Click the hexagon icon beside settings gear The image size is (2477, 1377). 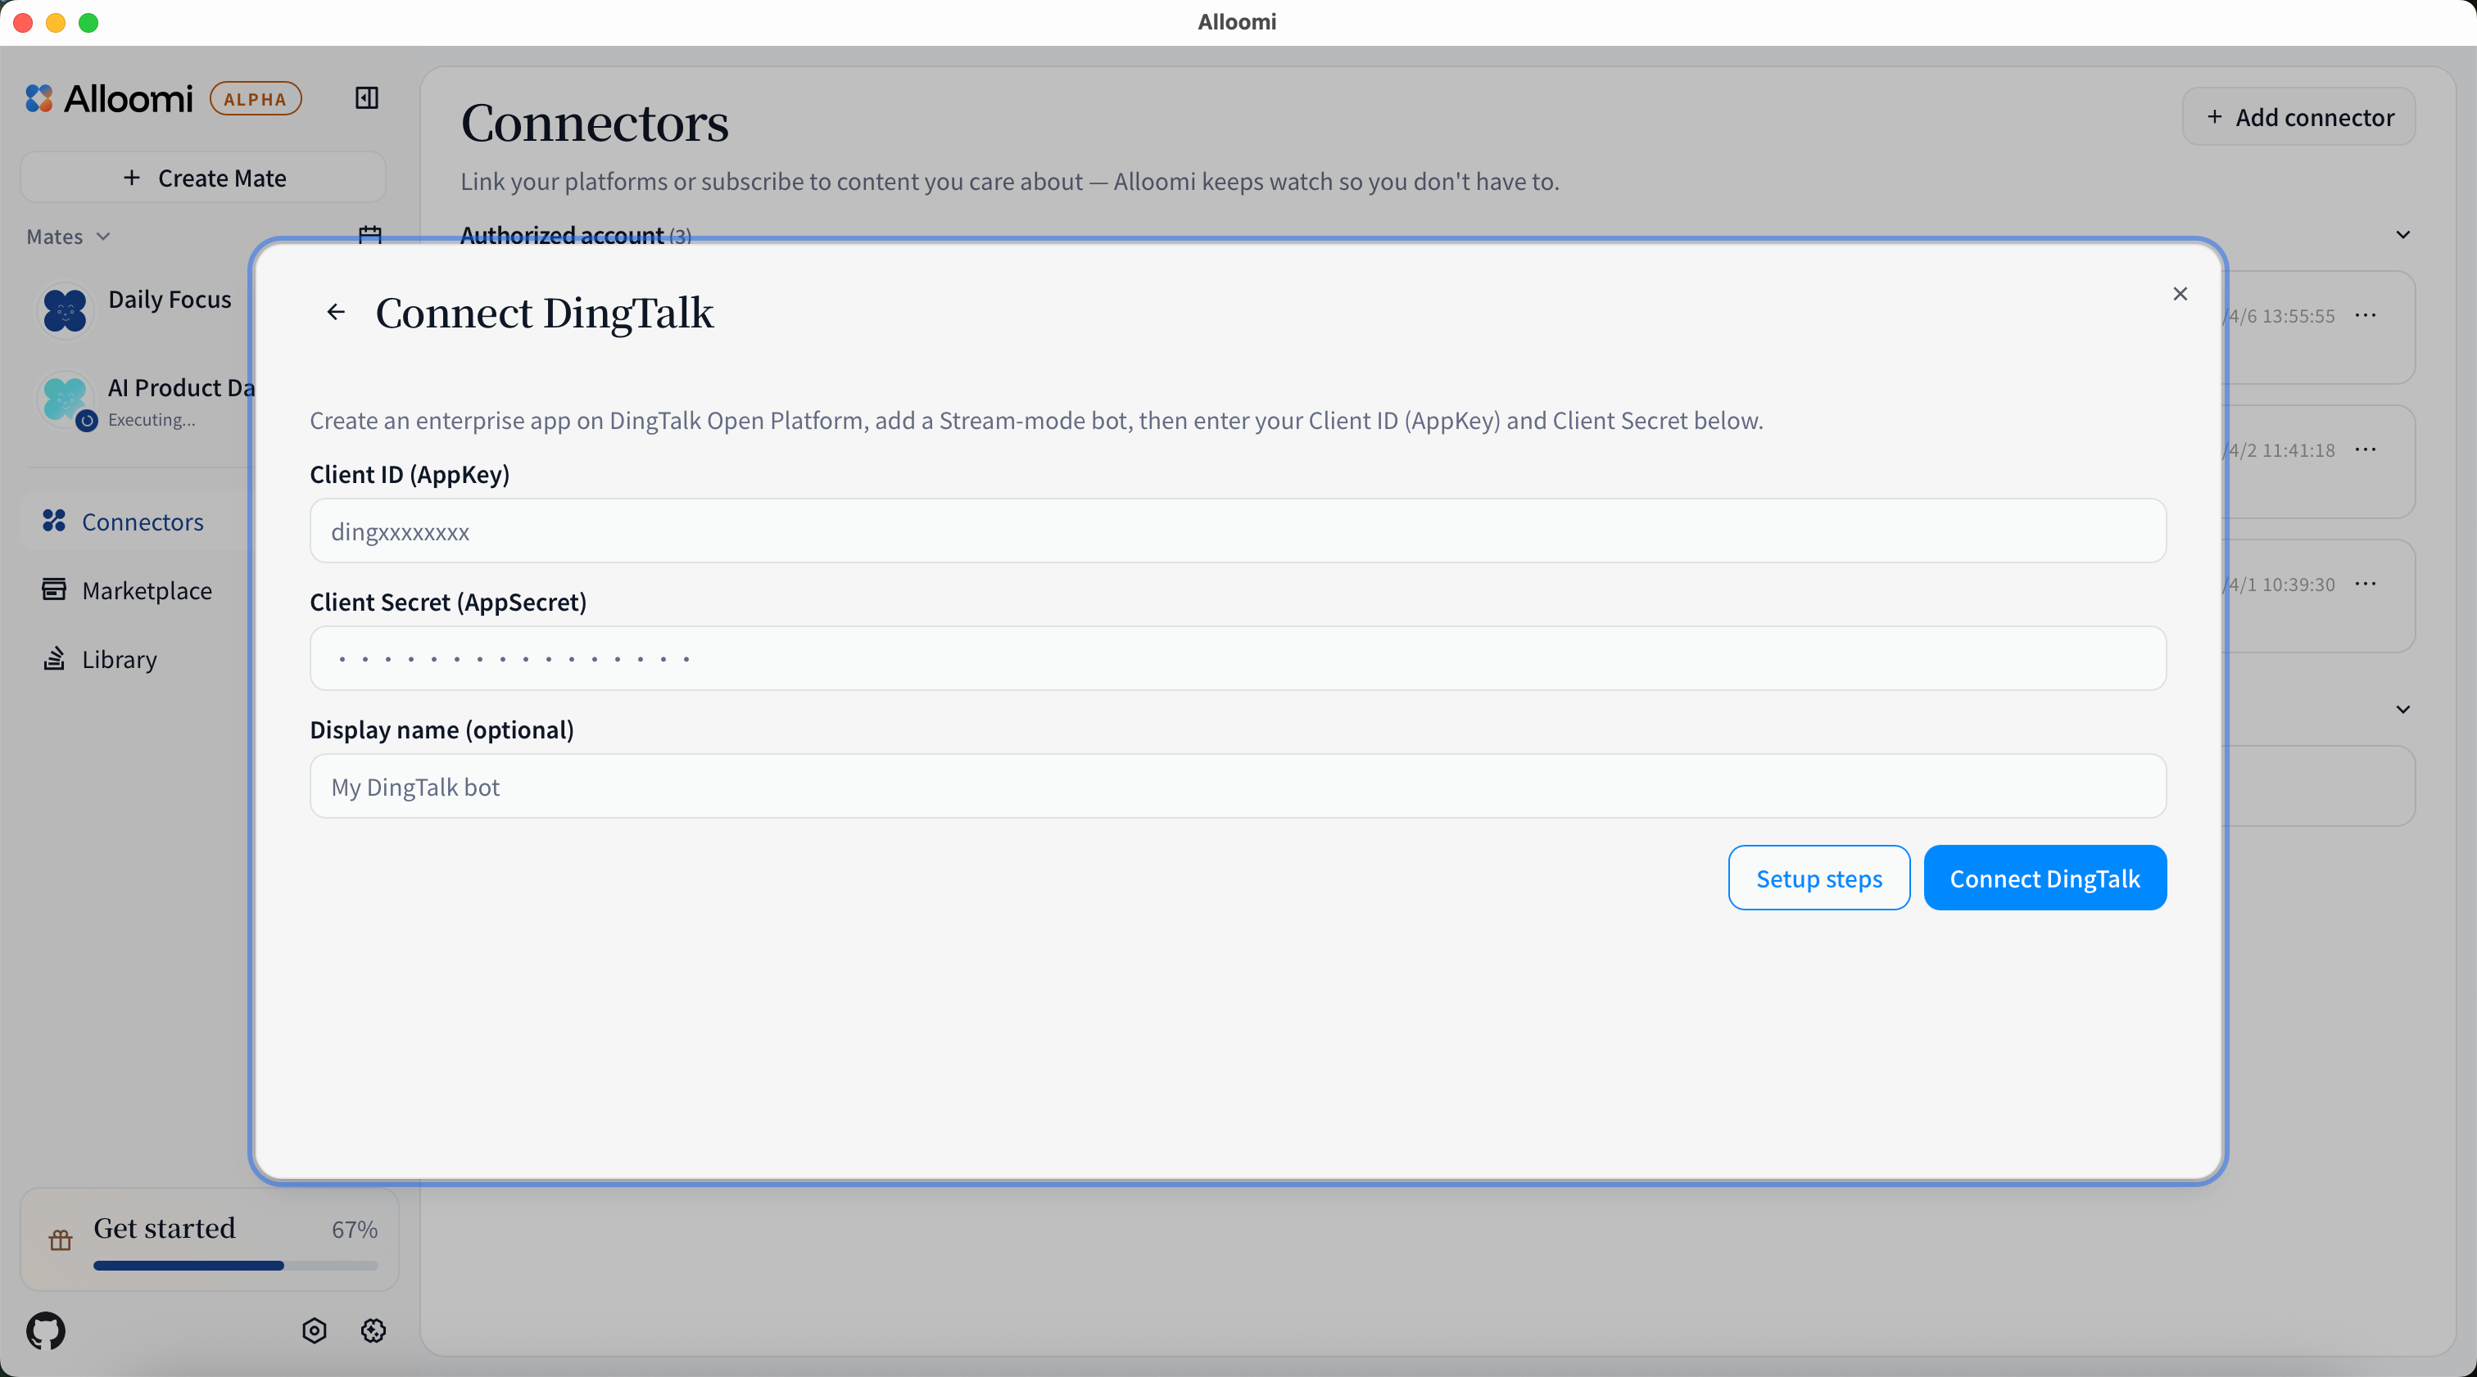315,1331
